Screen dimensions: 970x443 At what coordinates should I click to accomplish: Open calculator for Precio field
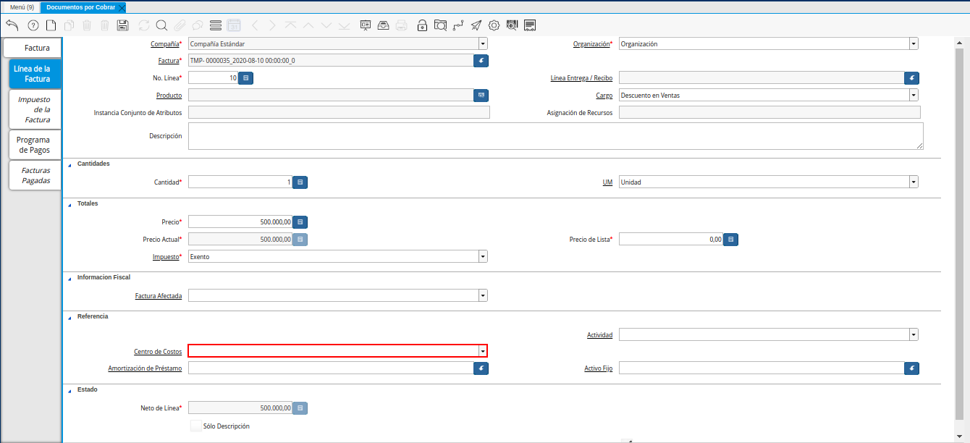pyautogui.click(x=300, y=221)
